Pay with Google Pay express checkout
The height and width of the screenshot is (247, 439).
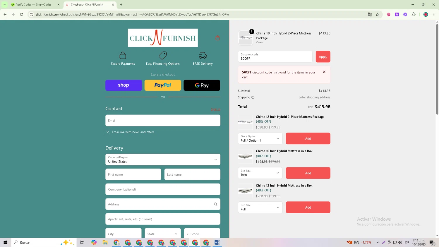pos(202,85)
